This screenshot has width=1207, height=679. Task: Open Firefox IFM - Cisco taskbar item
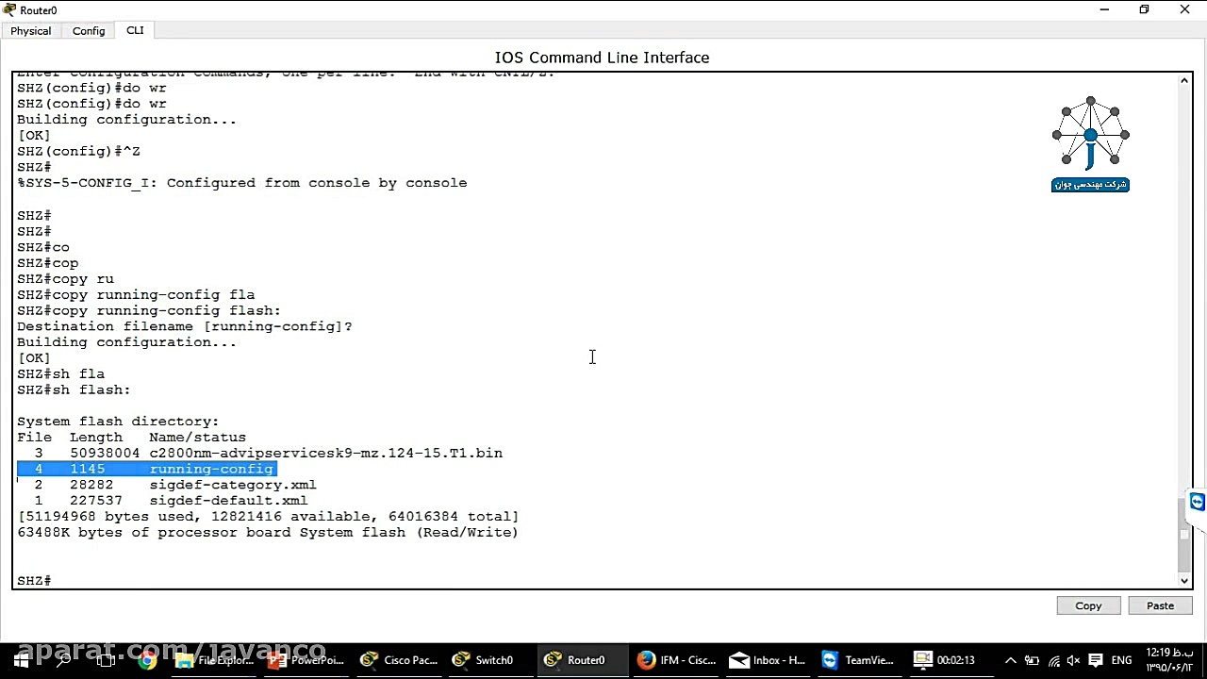[677, 660]
